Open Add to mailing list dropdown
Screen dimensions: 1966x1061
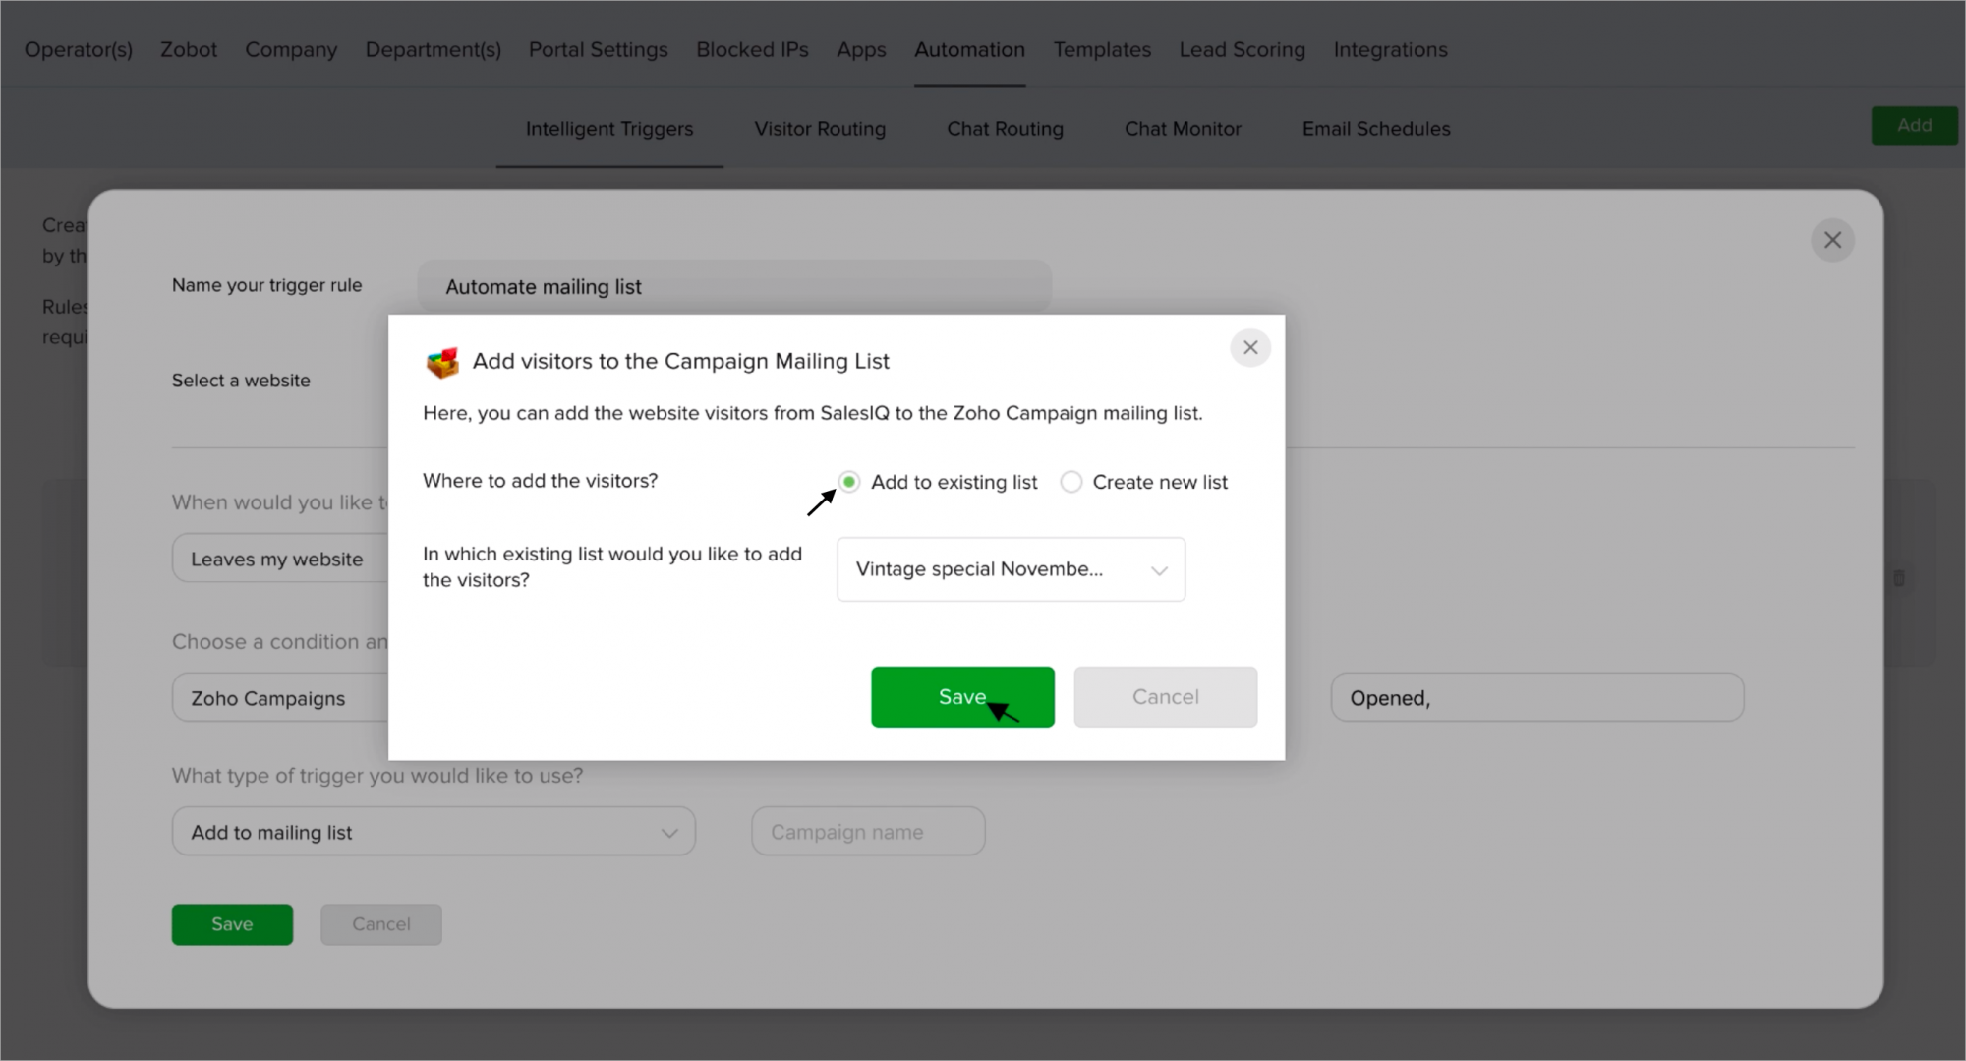(434, 832)
